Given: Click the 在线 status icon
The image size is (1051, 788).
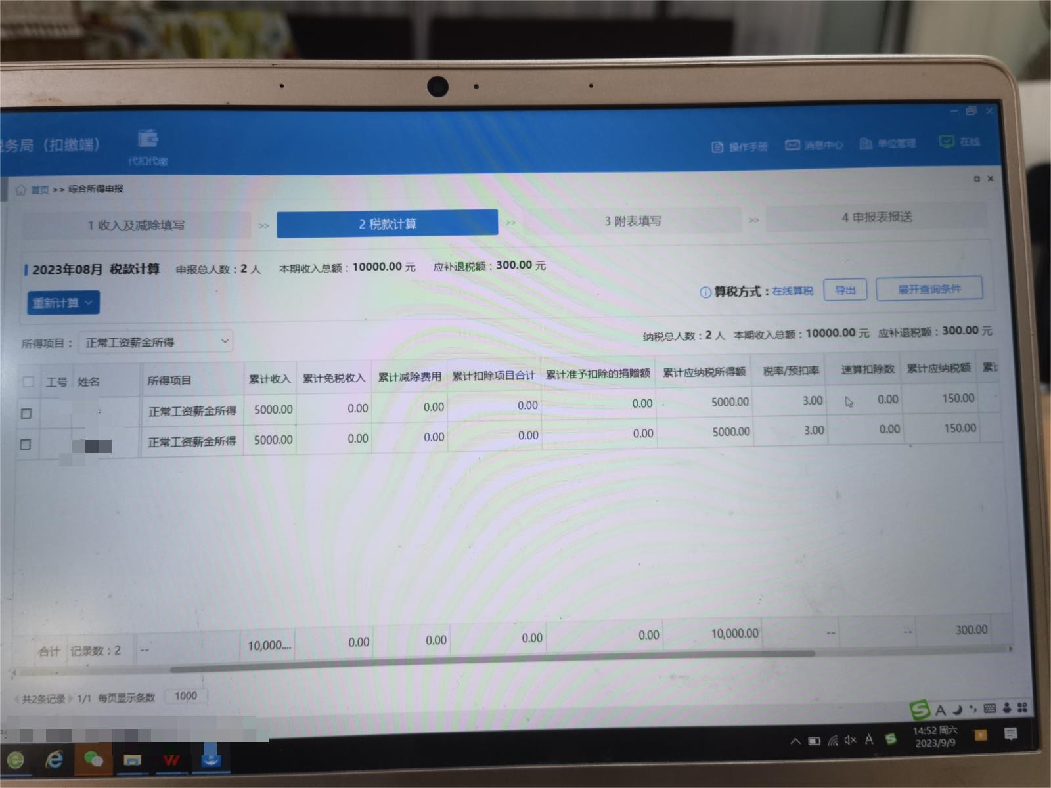Looking at the screenshot, I should (x=946, y=142).
